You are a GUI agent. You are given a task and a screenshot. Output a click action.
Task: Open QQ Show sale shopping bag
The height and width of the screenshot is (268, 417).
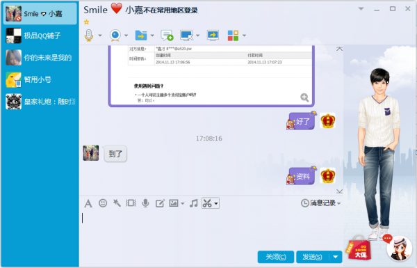tap(359, 248)
